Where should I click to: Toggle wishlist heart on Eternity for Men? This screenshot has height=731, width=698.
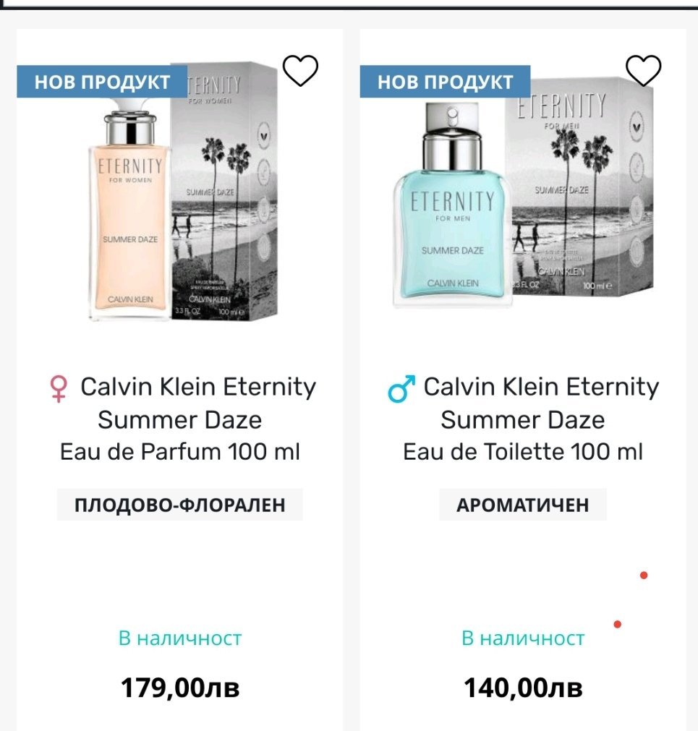[643, 70]
